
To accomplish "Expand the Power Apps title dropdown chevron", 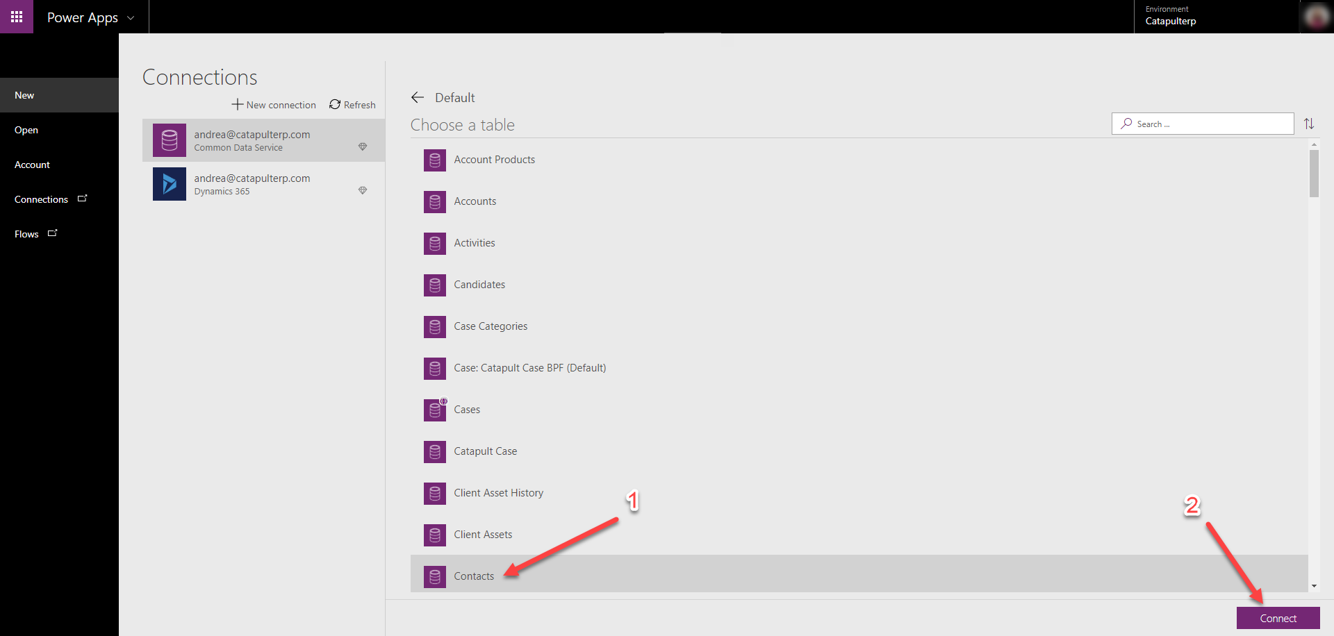I will [x=131, y=18].
